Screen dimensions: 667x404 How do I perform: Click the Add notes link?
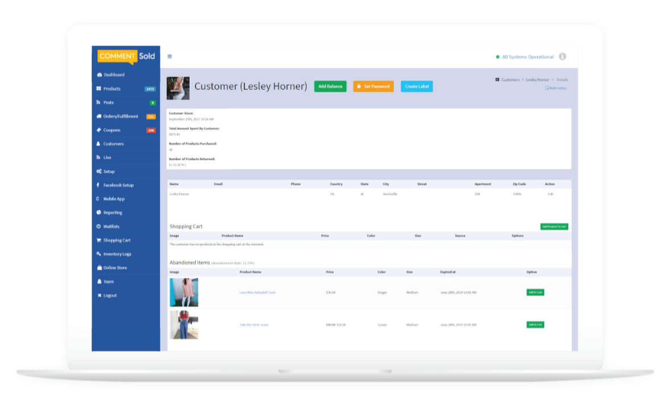pyautogui.click(x=555, y=88)
